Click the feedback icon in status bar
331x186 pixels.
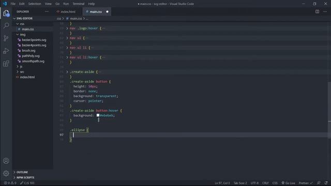(x=319, y=183)
